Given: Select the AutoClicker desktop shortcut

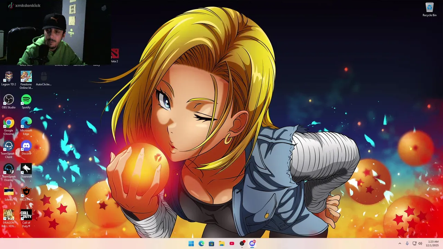Looking at the screenshot, I should 44,79.
